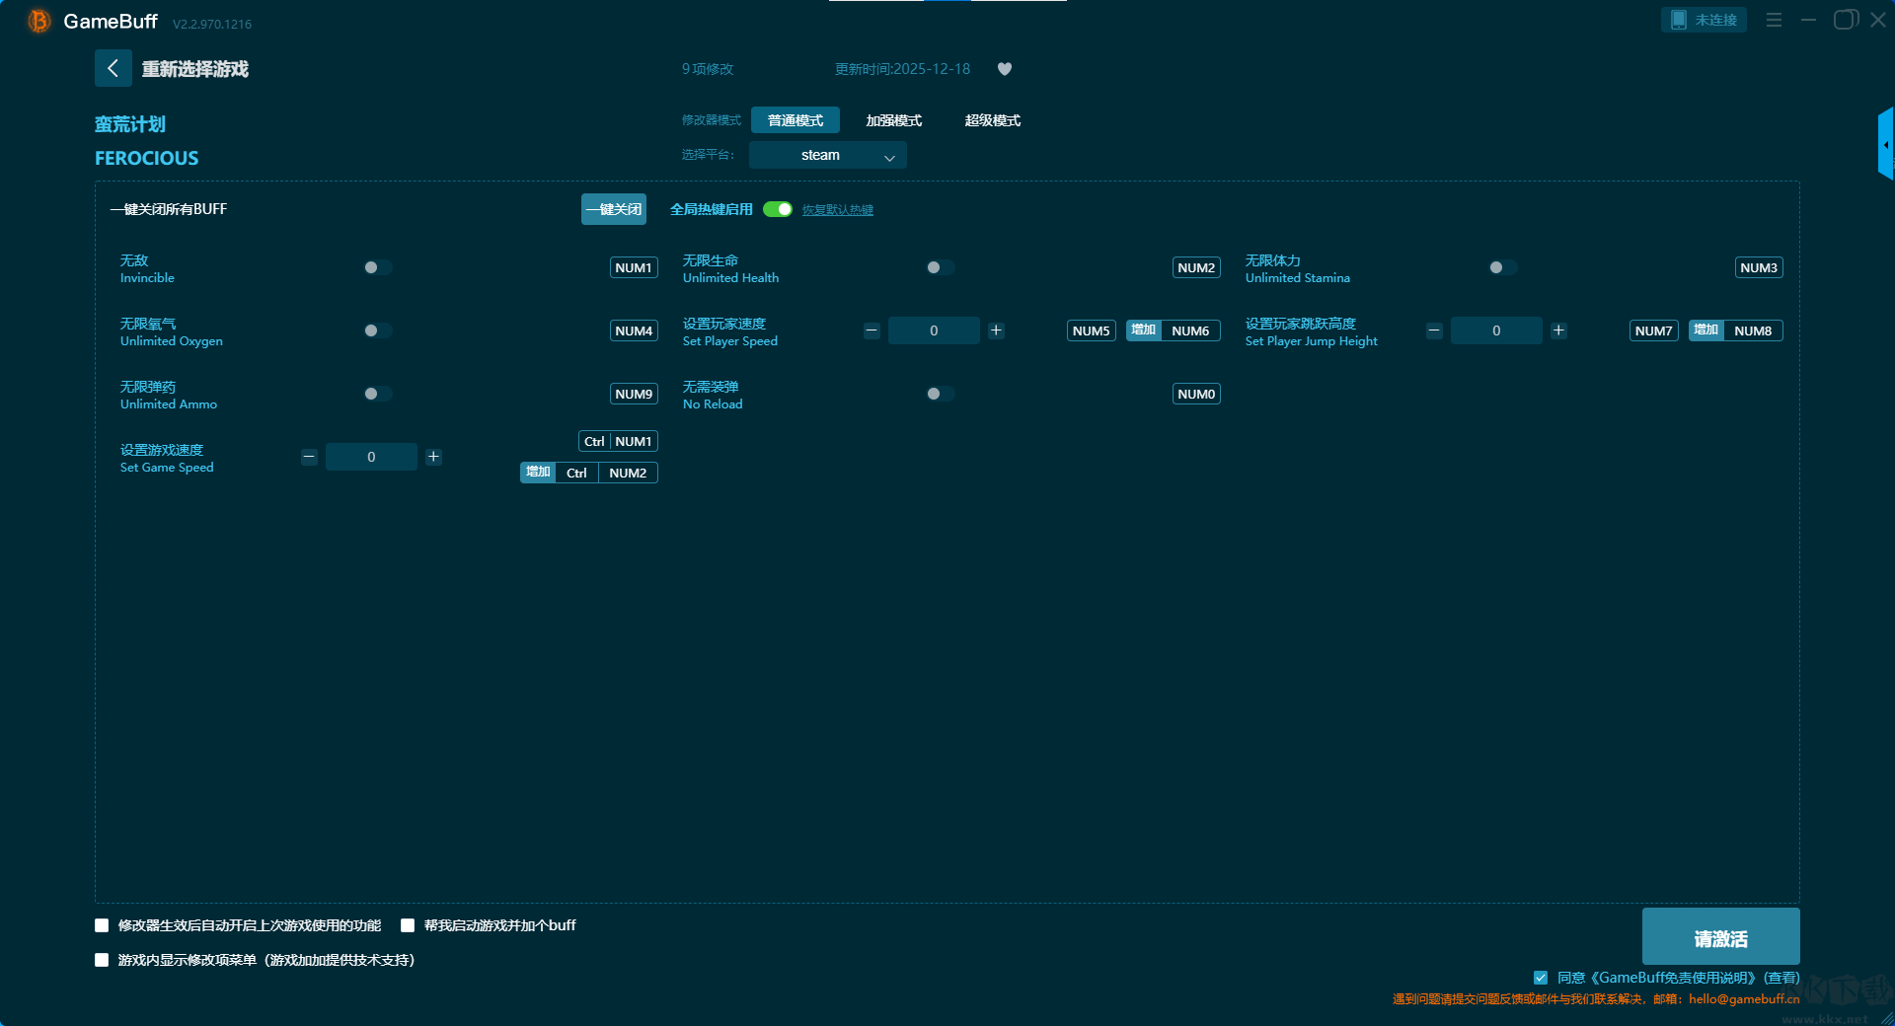Click the 请激活 activate button
The height and width of the screenshot is (1026, 1895).
1719,937
